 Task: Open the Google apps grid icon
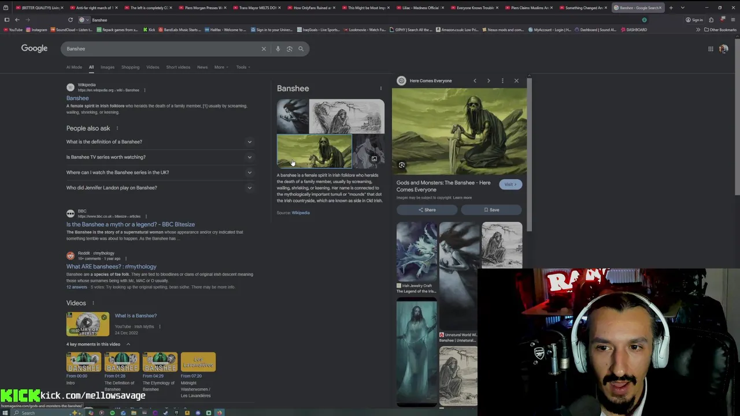pyautogui.click(x=711, y=49)
